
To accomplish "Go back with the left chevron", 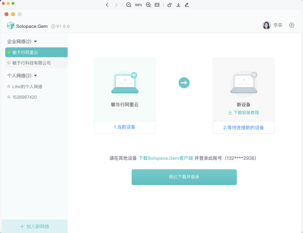I will point(107,5).
